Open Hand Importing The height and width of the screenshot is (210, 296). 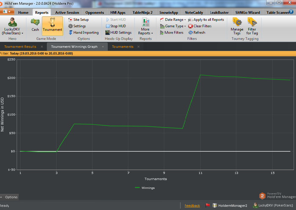click(84, 33)
